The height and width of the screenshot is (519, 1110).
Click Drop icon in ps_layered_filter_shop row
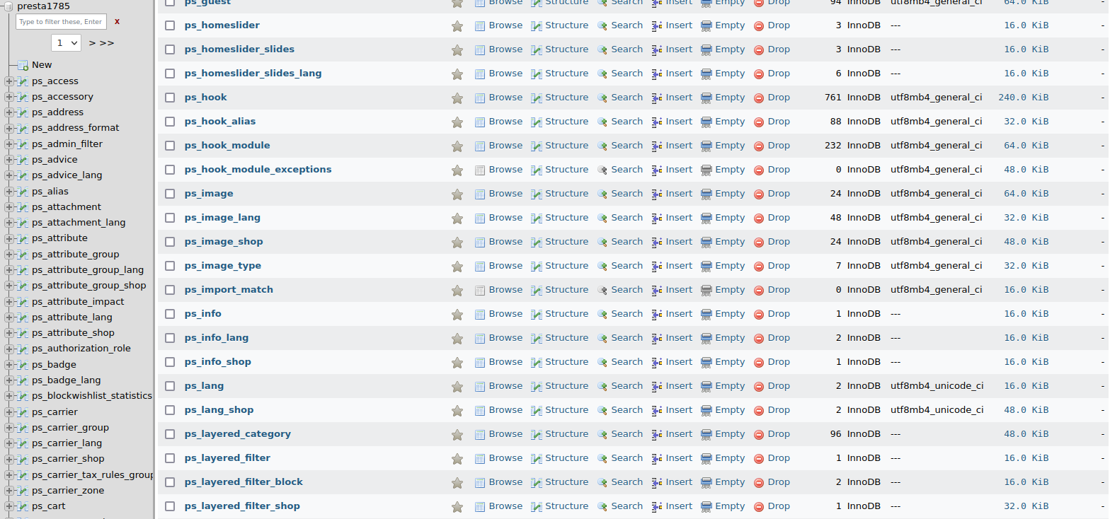pos(759,507)
